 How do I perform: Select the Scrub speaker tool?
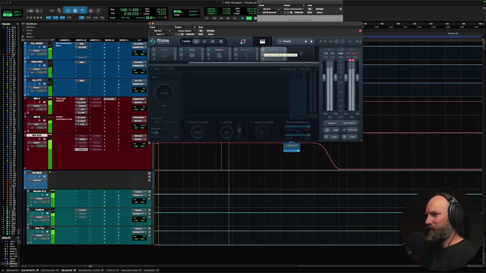pyautogui.click(x=91, y=11)
